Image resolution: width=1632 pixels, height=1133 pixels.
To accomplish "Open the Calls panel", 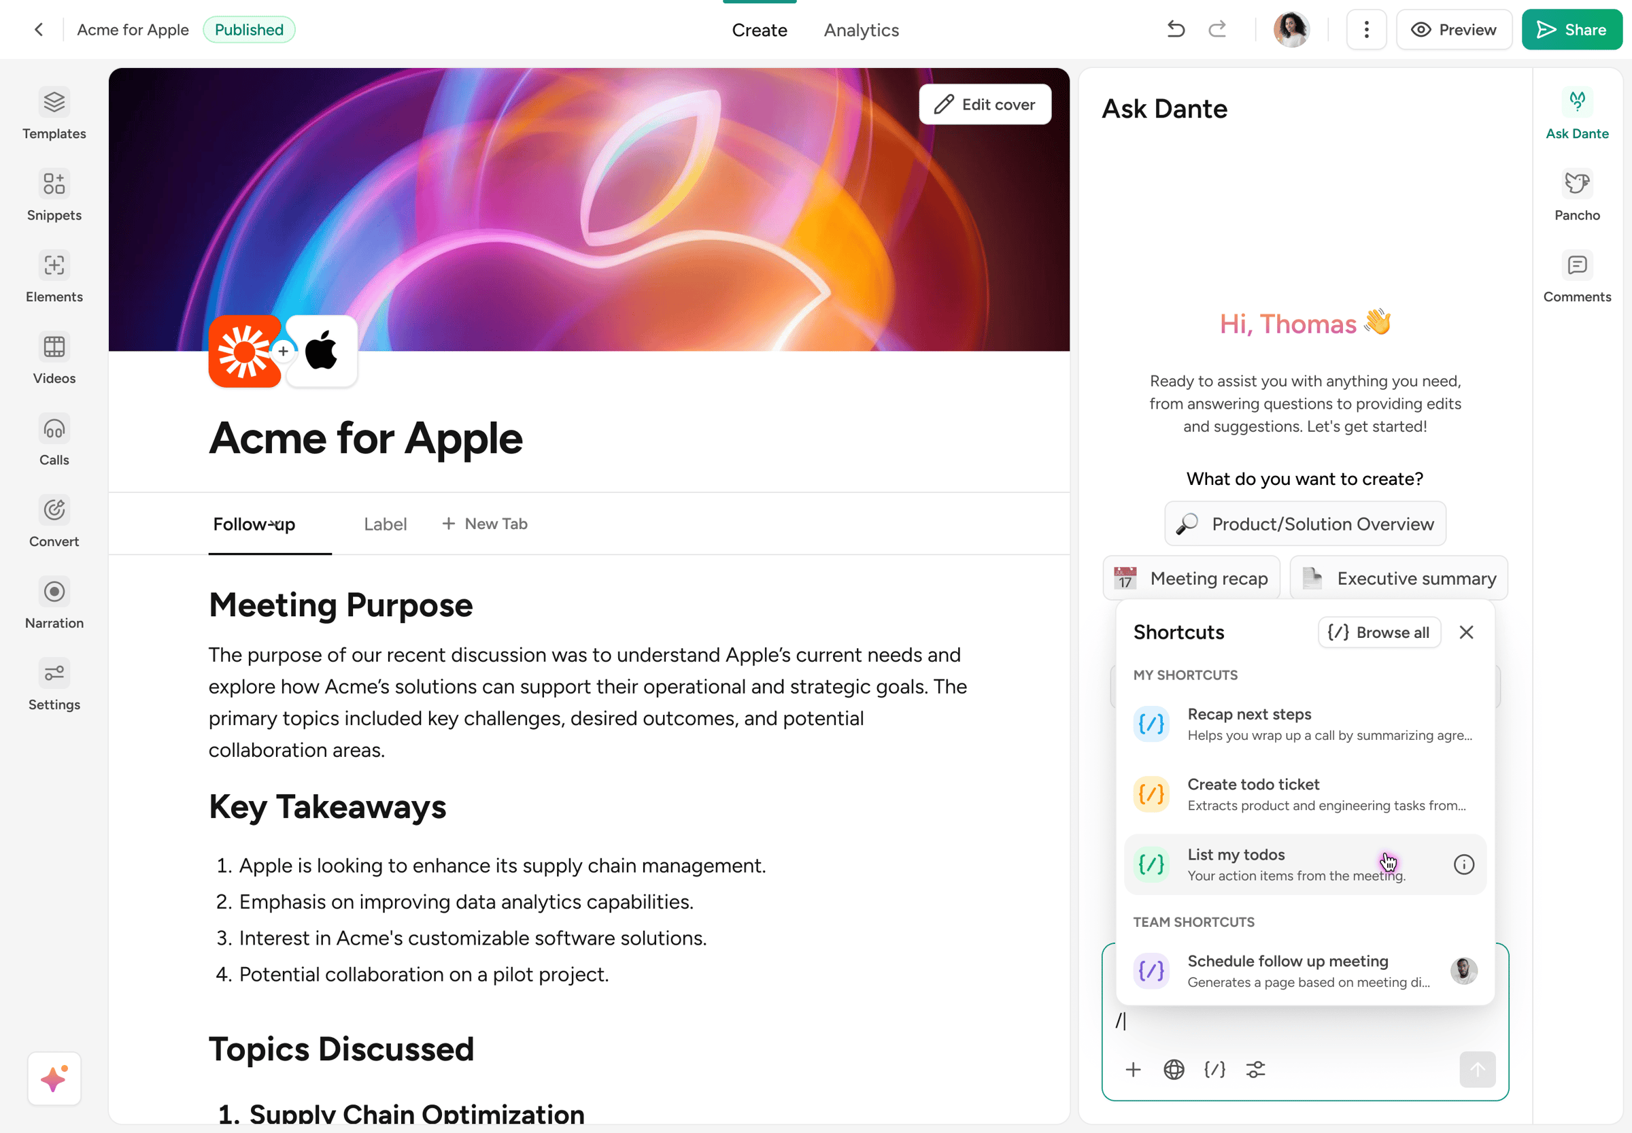I will point(54,440).
